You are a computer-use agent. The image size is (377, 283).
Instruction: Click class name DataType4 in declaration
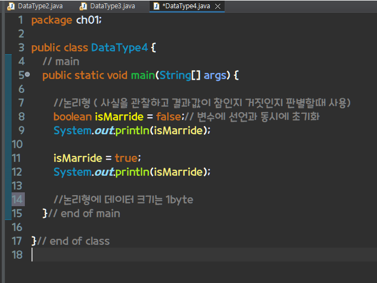pos(119,48)
